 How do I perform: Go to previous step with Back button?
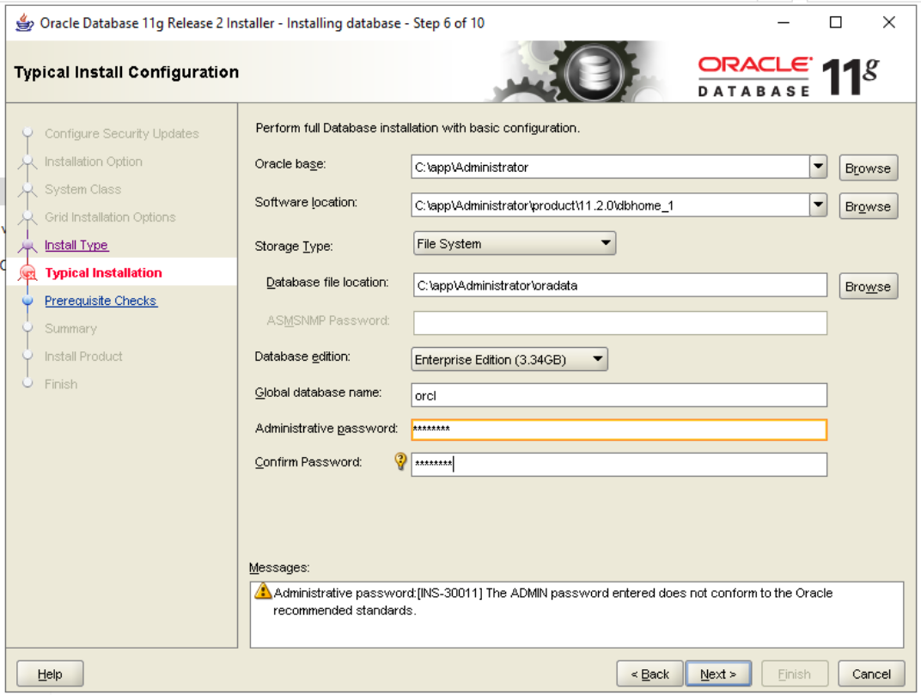click(x=650, y=674)
